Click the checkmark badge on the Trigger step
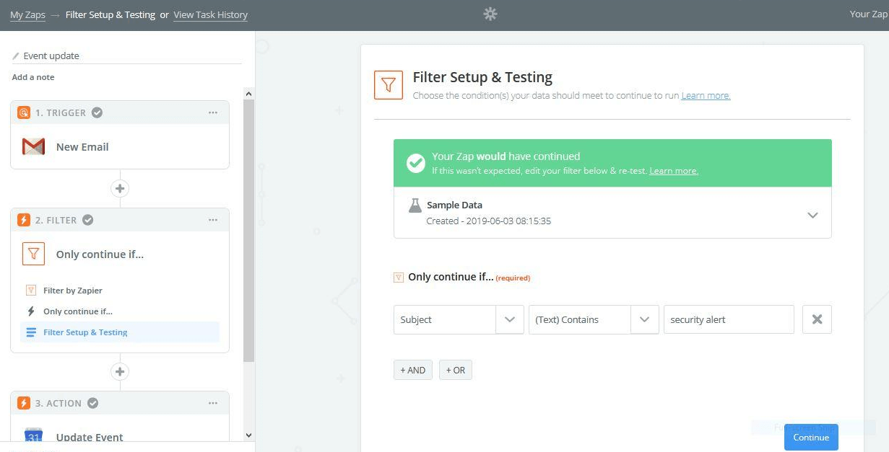The height and width of the screenshot is (452, 889). tap(97, 112)
